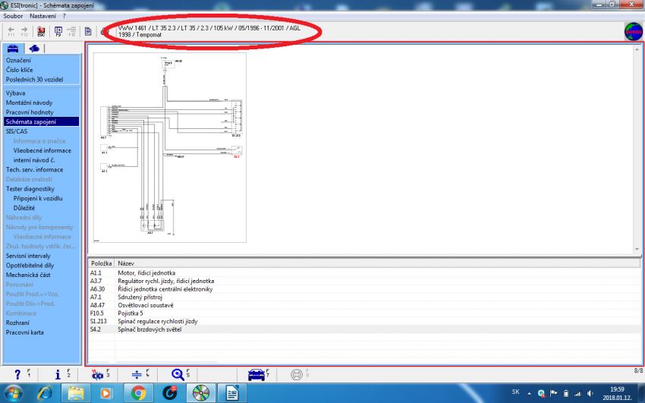Click the Položka column header
The height and width of the screenshot is (403, 645).
101,263
